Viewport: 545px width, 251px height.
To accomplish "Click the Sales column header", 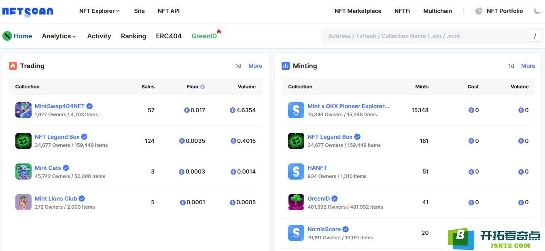I will point(148,87).
